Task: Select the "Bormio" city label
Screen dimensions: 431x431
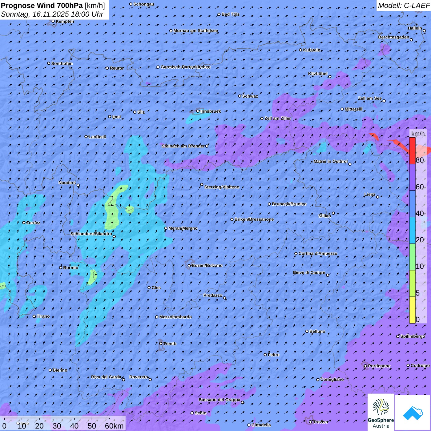Action: (x=70, y=268)
